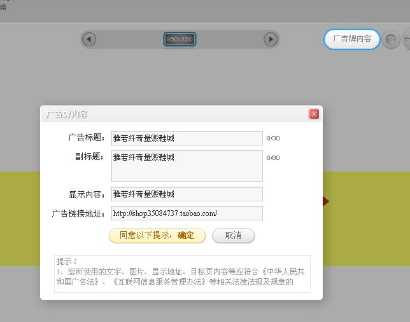This screenshot has width=410, height=322.
Task: Click the previous size left arrow button
Action: coord(89,39)
